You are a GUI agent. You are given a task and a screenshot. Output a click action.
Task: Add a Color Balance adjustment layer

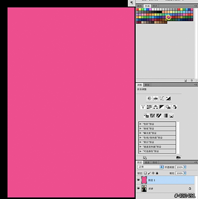(156, 107)
